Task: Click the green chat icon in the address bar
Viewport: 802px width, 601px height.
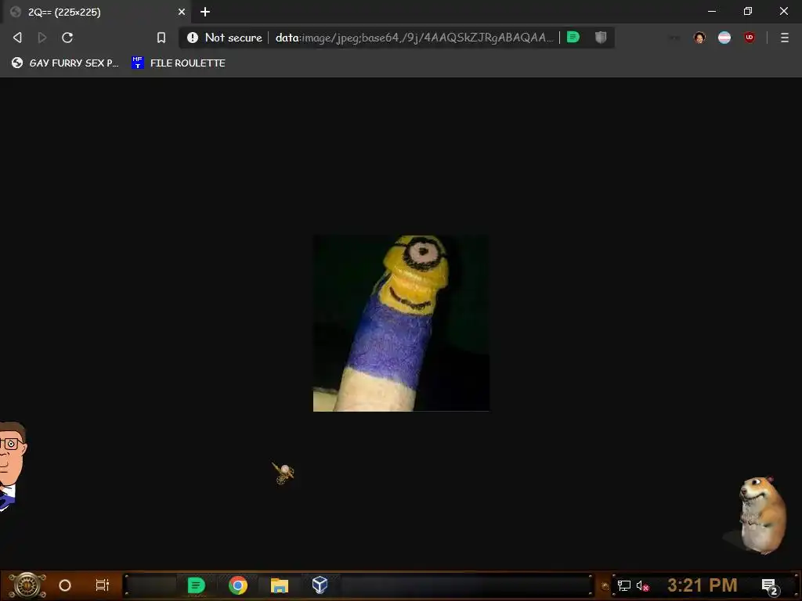Action: [x=573, y=38]
